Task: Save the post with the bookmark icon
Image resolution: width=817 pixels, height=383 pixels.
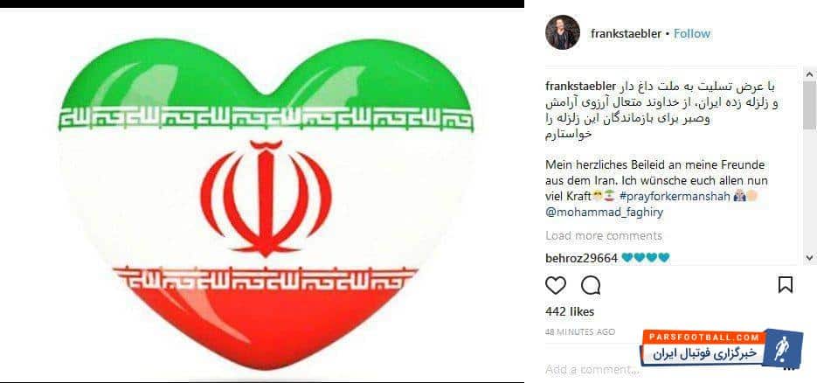Action: pyautogui.click(x=786, y=284)
